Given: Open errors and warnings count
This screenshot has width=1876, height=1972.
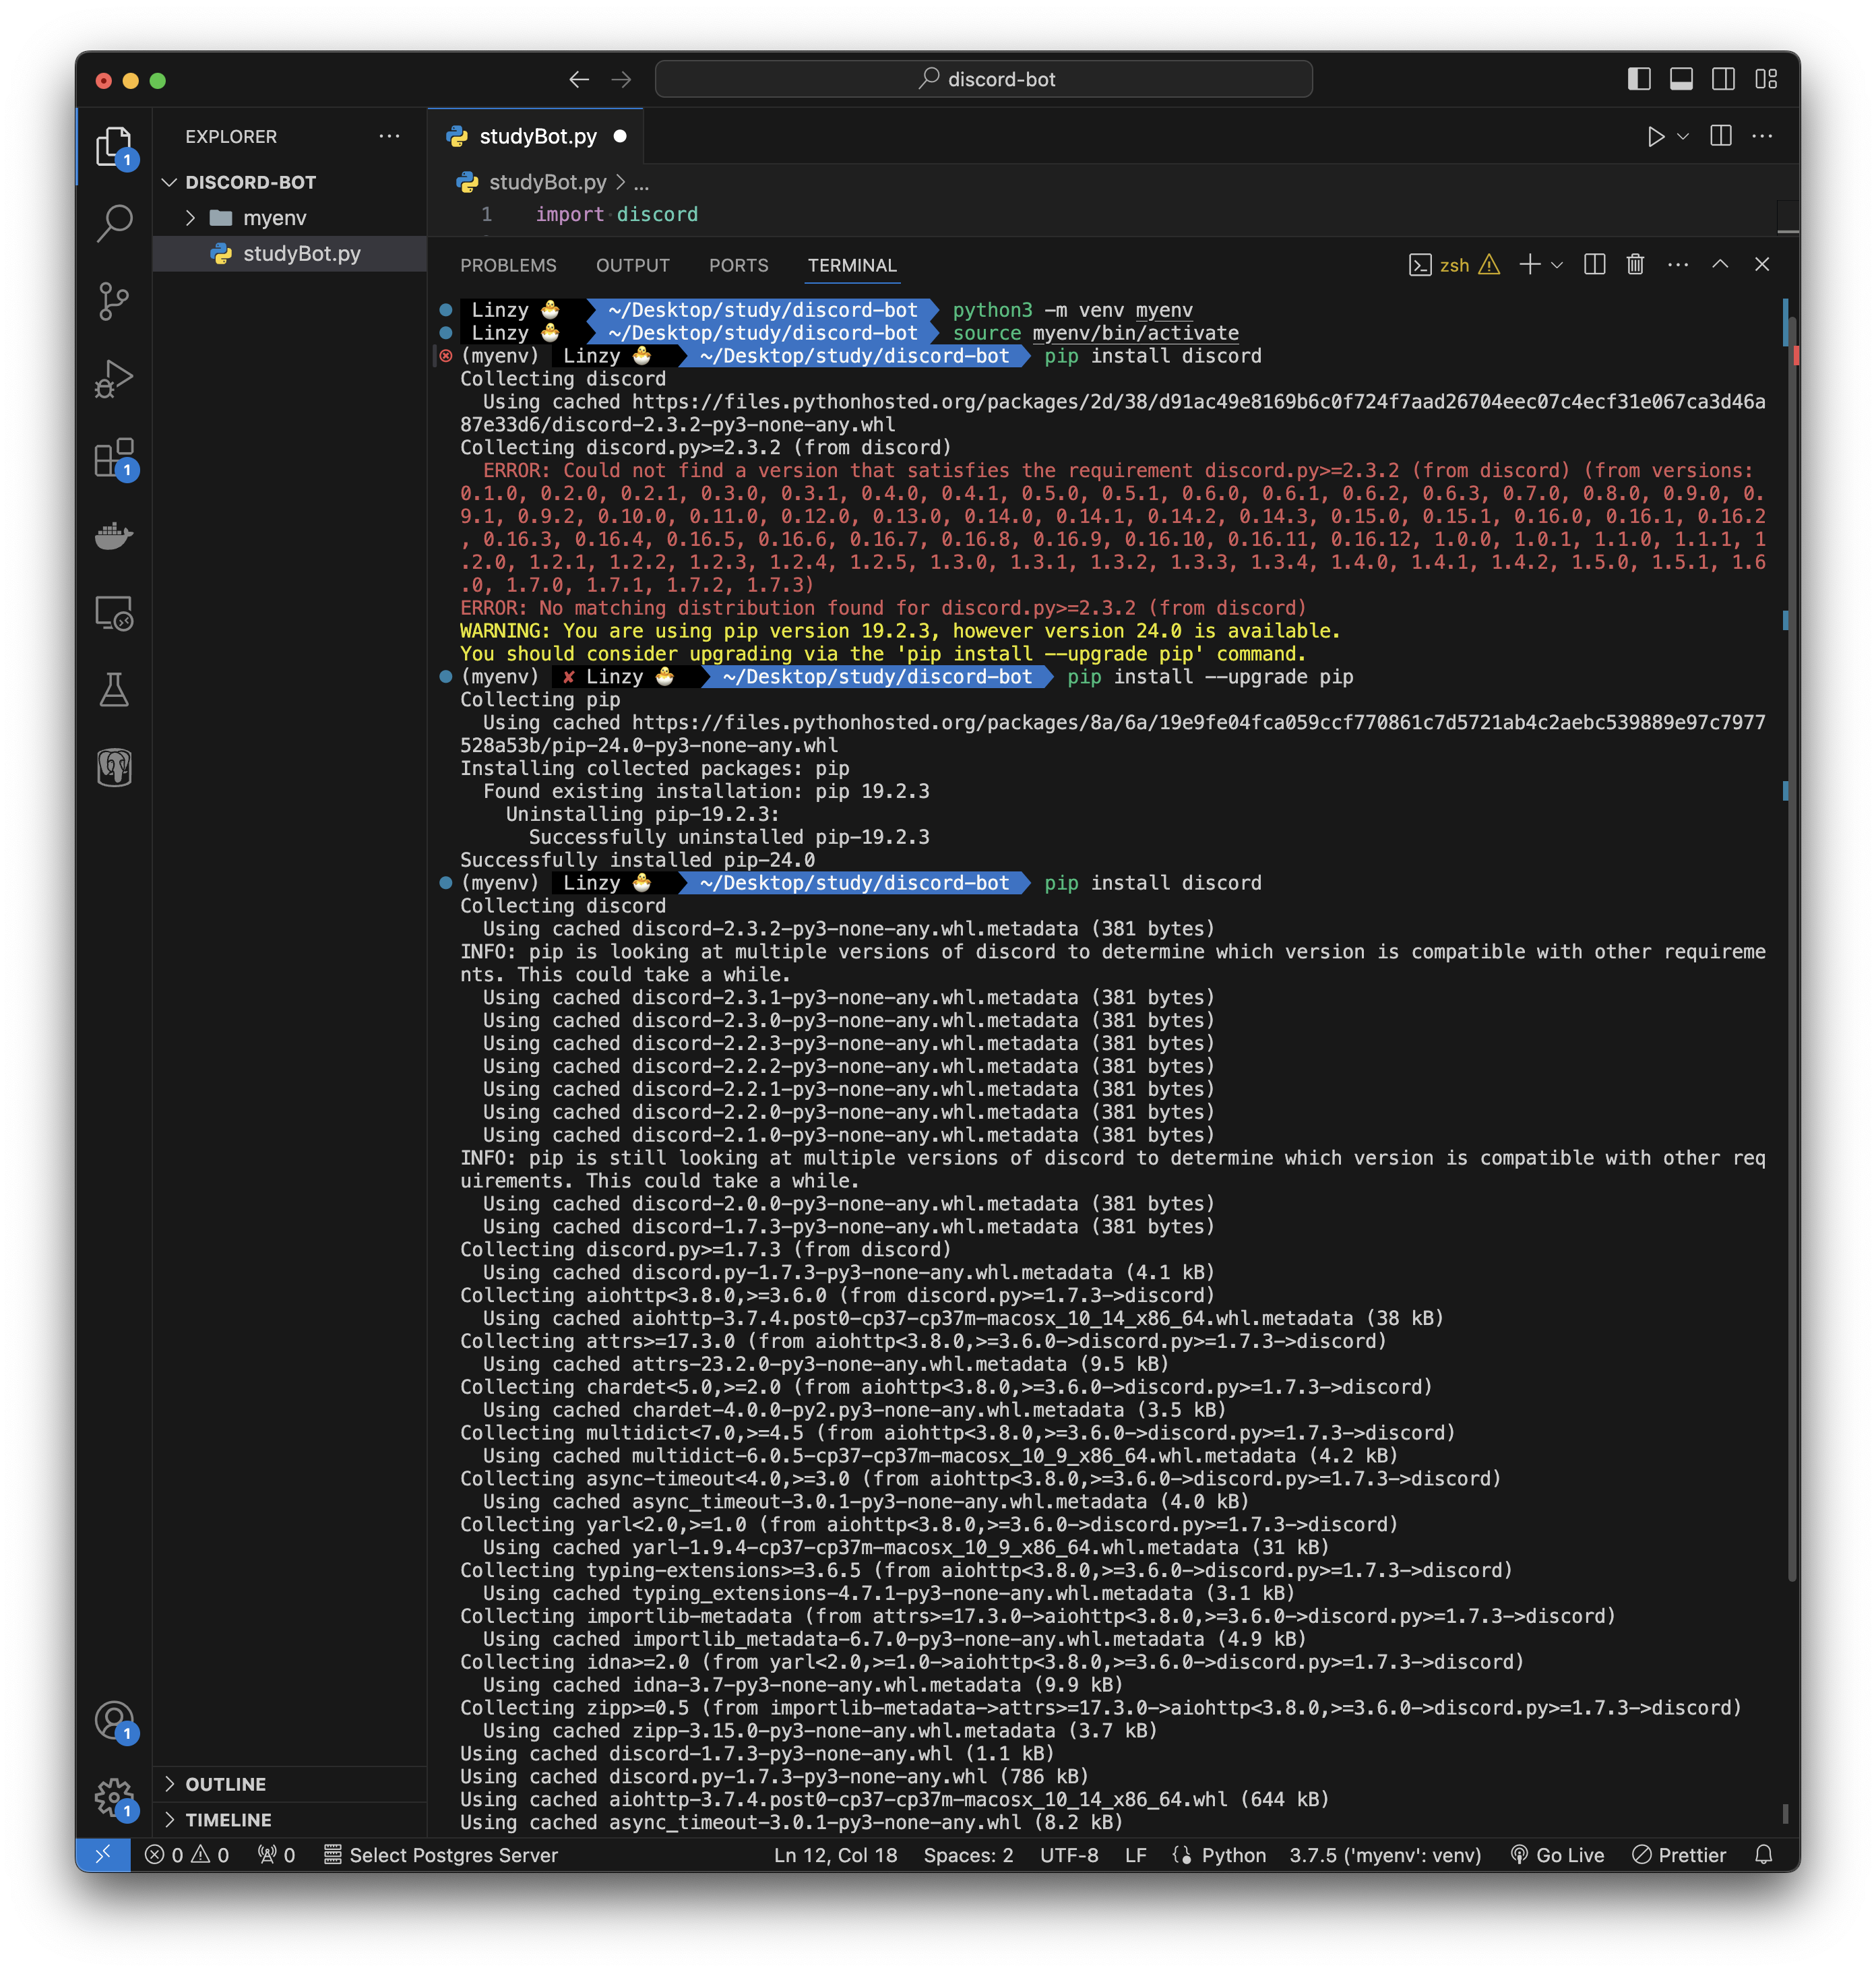Looking at the screenshot, I should pyautogui.click(x=187, y=1855).
